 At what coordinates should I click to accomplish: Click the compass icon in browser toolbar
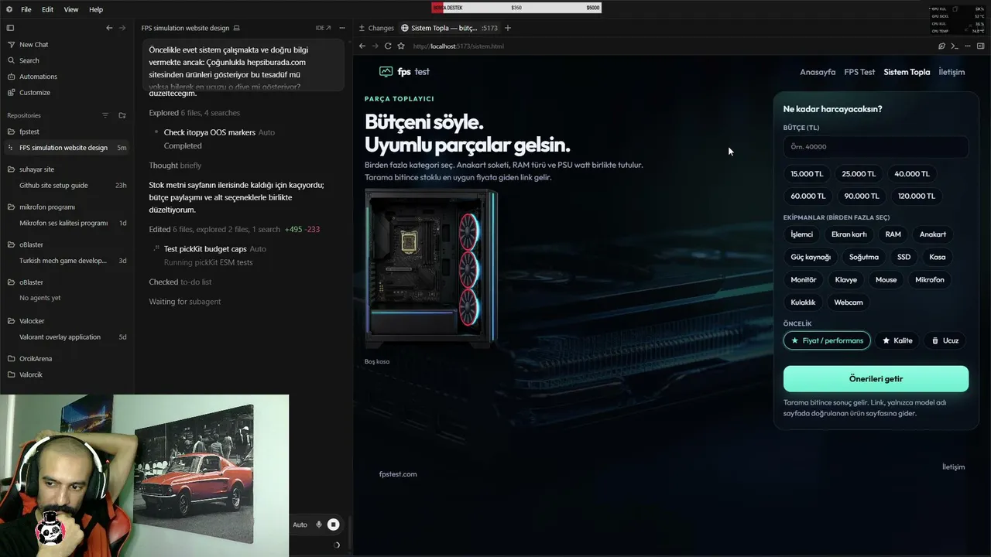(942, 46)
